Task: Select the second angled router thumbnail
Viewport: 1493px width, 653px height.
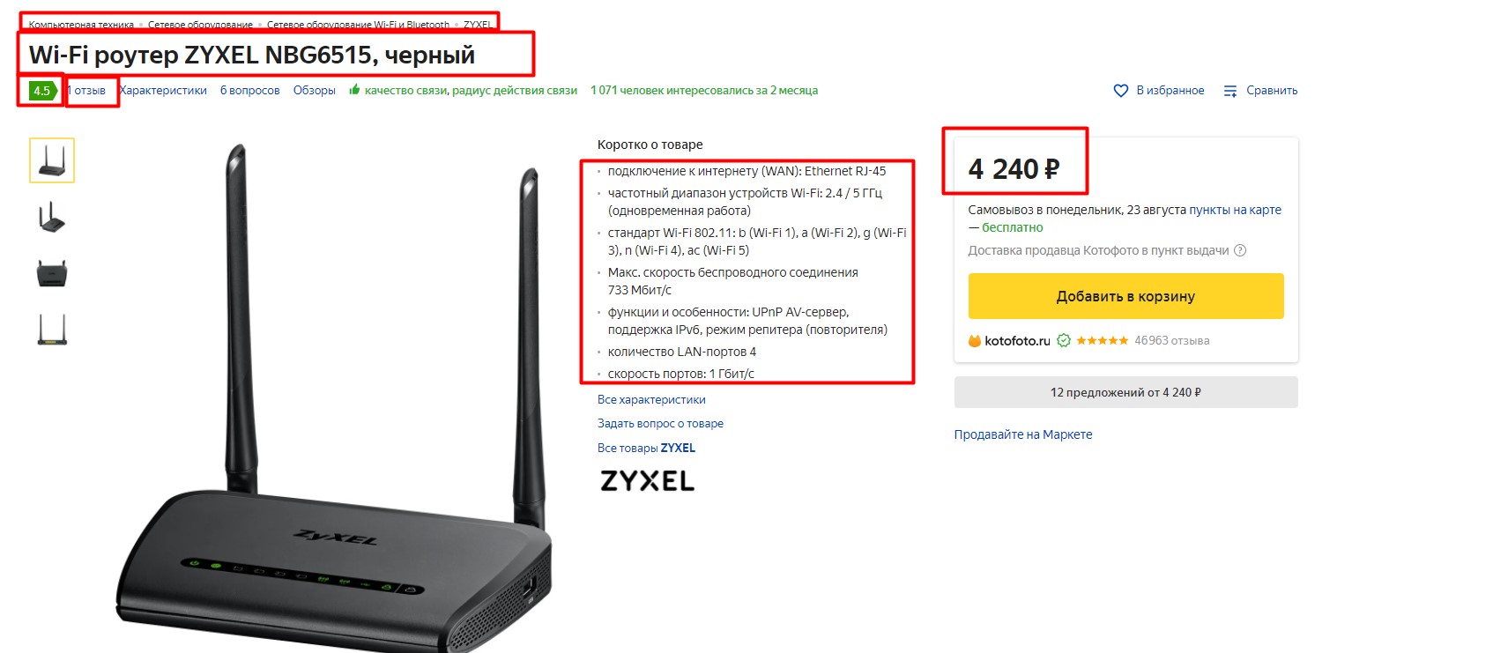Action: [x=52, y=217]
